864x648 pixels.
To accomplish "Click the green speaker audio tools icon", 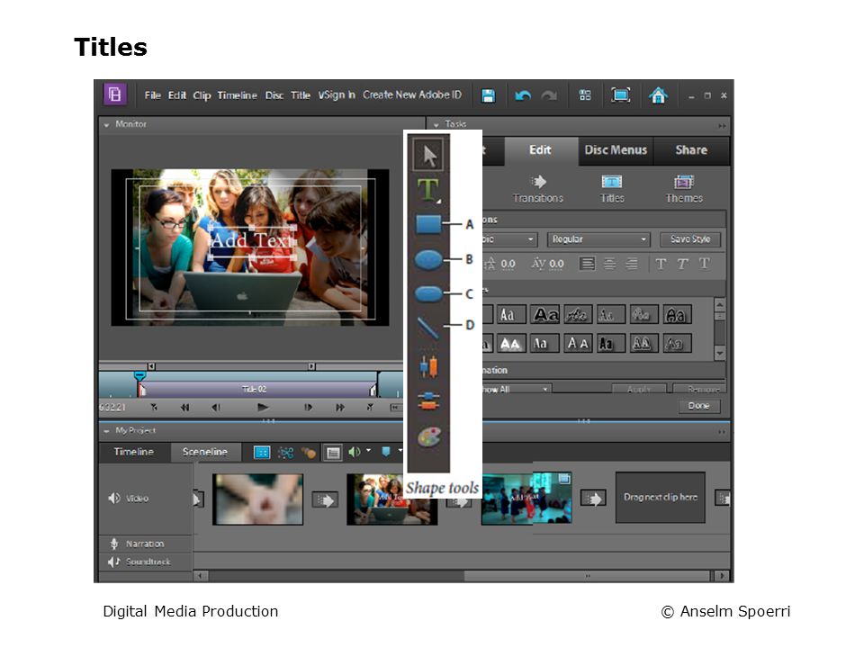I will (355, 452).
